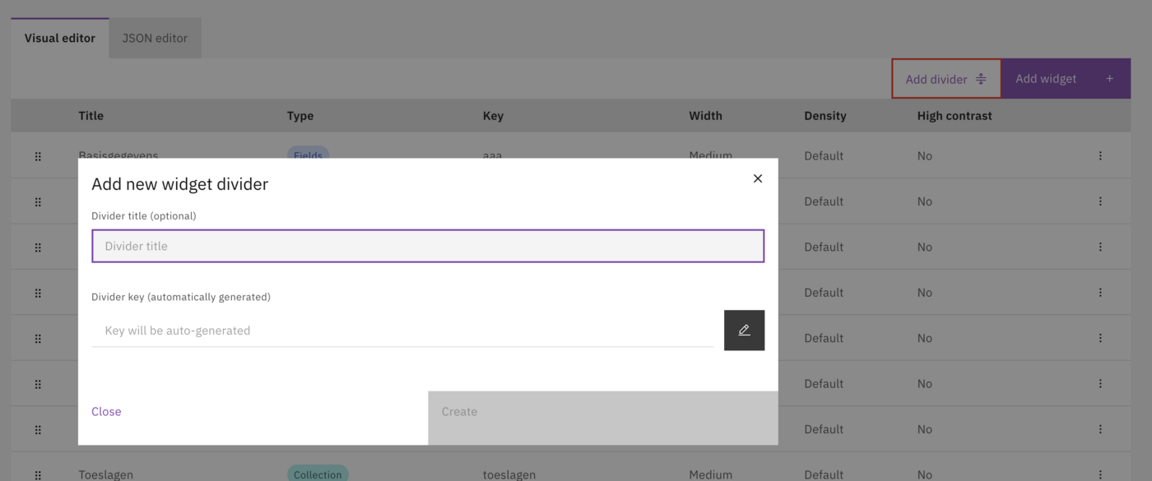Open the kebab menu on the first table row
The height and width of the screenshot is (481, 1152).
pos(1100,155)
